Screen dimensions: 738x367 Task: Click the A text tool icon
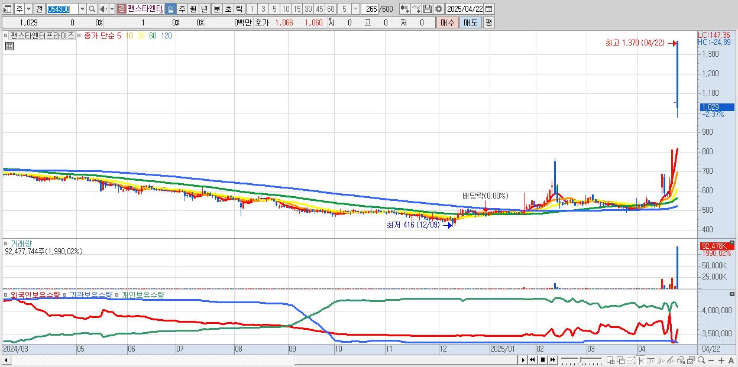tap(731, 360)
